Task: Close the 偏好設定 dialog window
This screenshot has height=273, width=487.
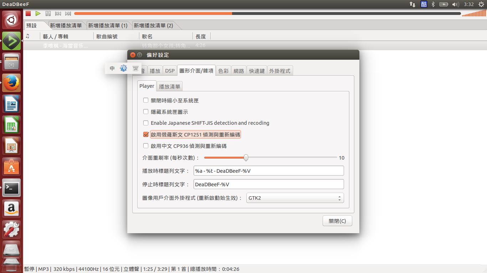Action: pos(133,55)
